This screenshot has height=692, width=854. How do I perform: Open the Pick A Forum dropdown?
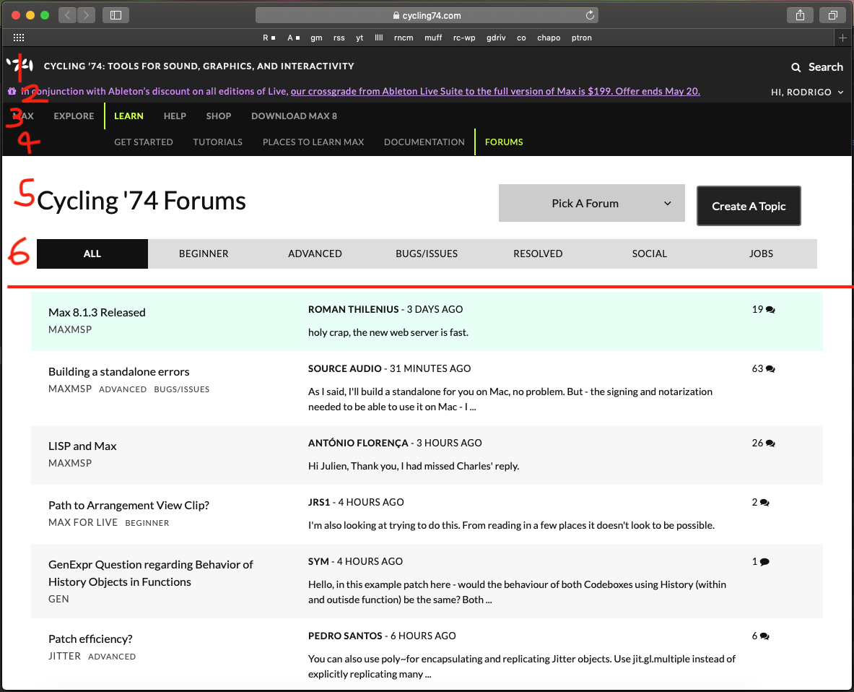(x=591, y=203)
